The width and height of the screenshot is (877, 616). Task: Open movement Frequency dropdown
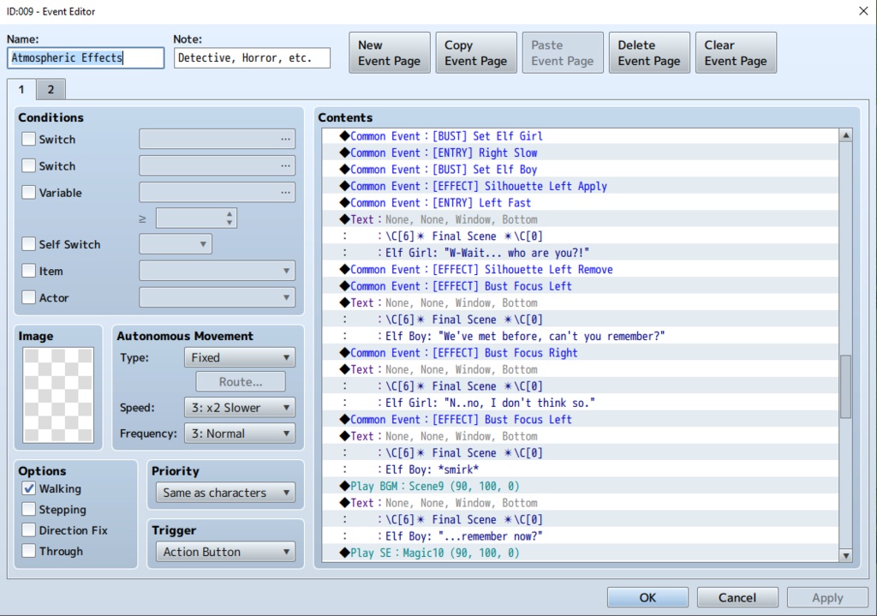240,434
